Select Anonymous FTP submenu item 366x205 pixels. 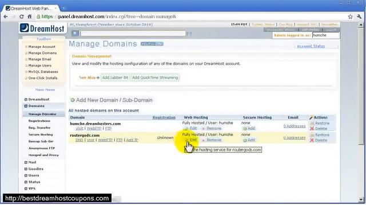tap(42, 148)
